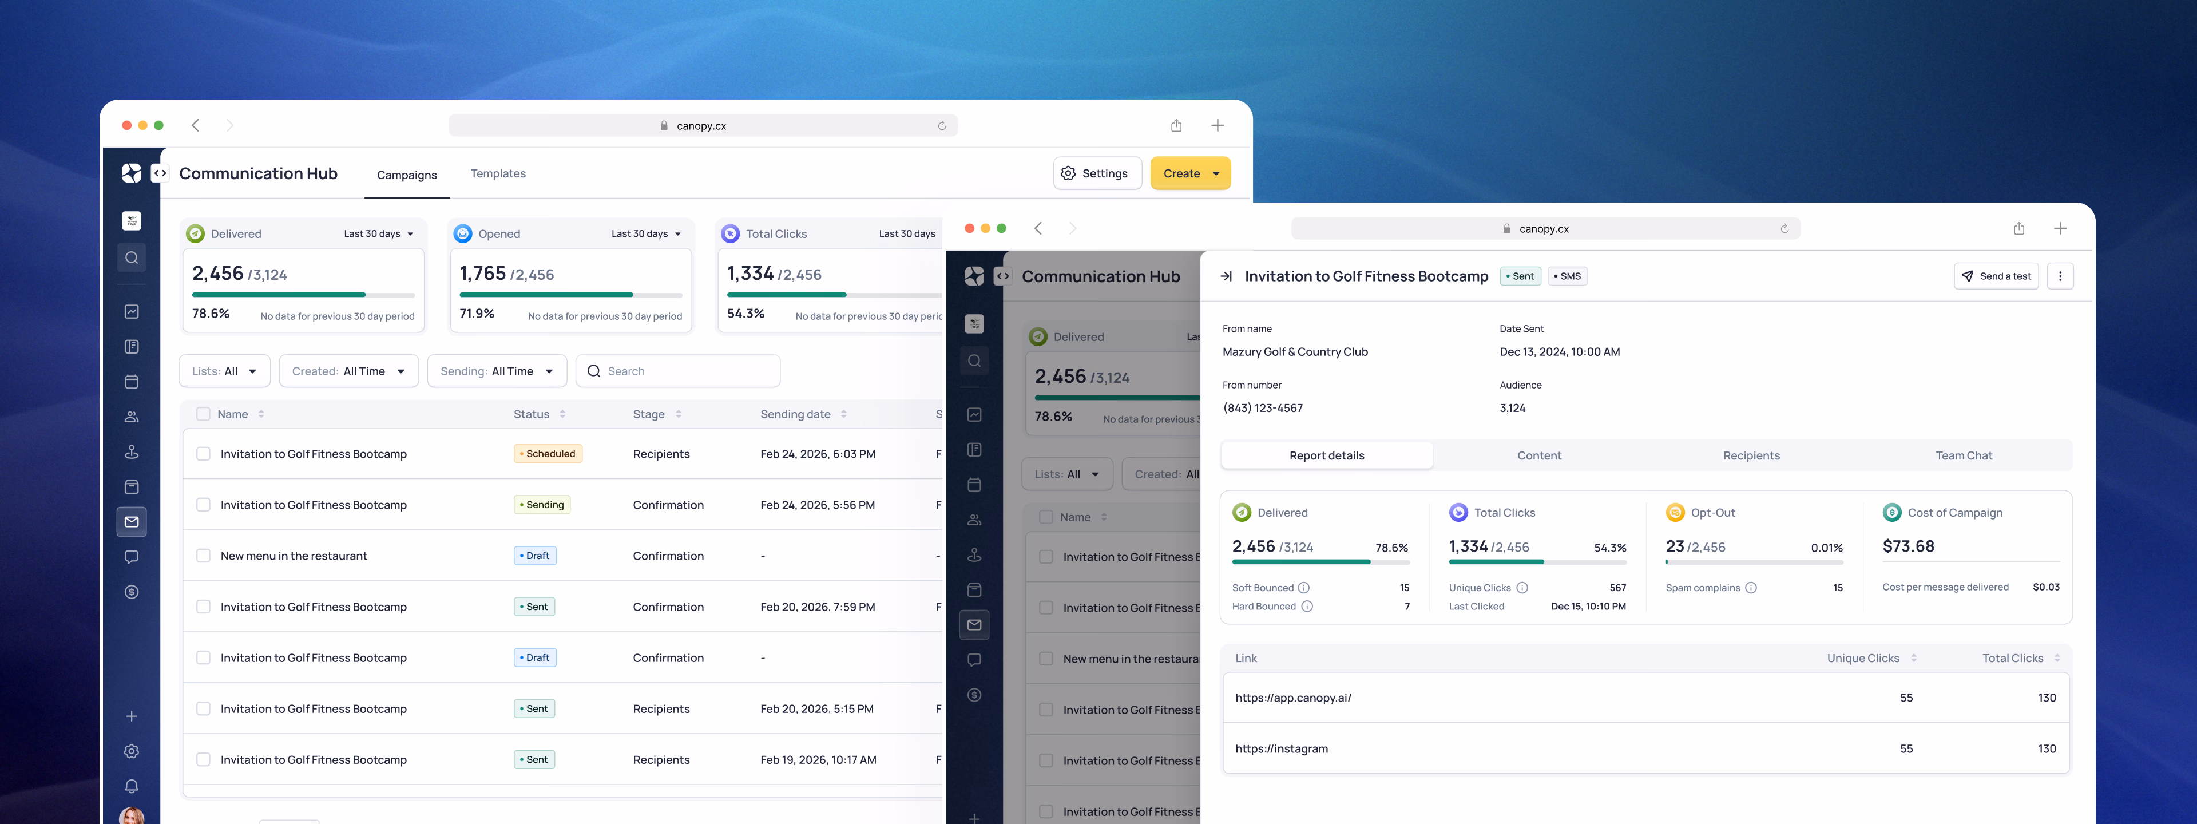The width and height of the screenshot is (2197, 824).
Task: Reload page in right browser address bar
Action: pyautogui.click(x=1784, y=229)
